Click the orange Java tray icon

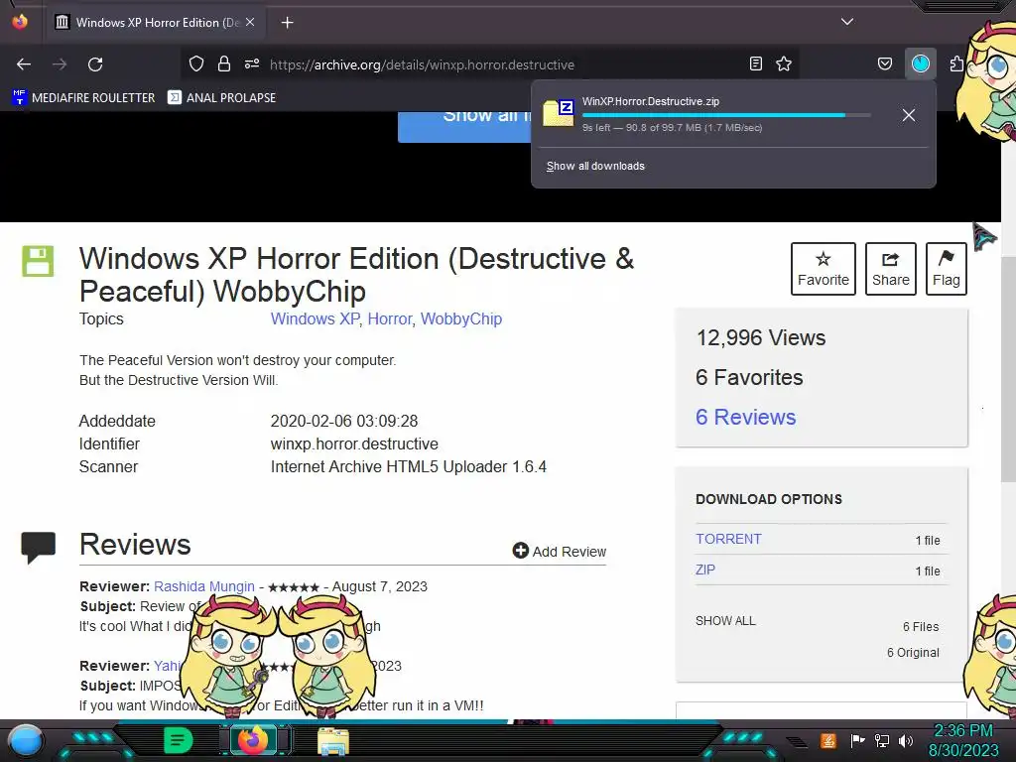coord(828,740)
